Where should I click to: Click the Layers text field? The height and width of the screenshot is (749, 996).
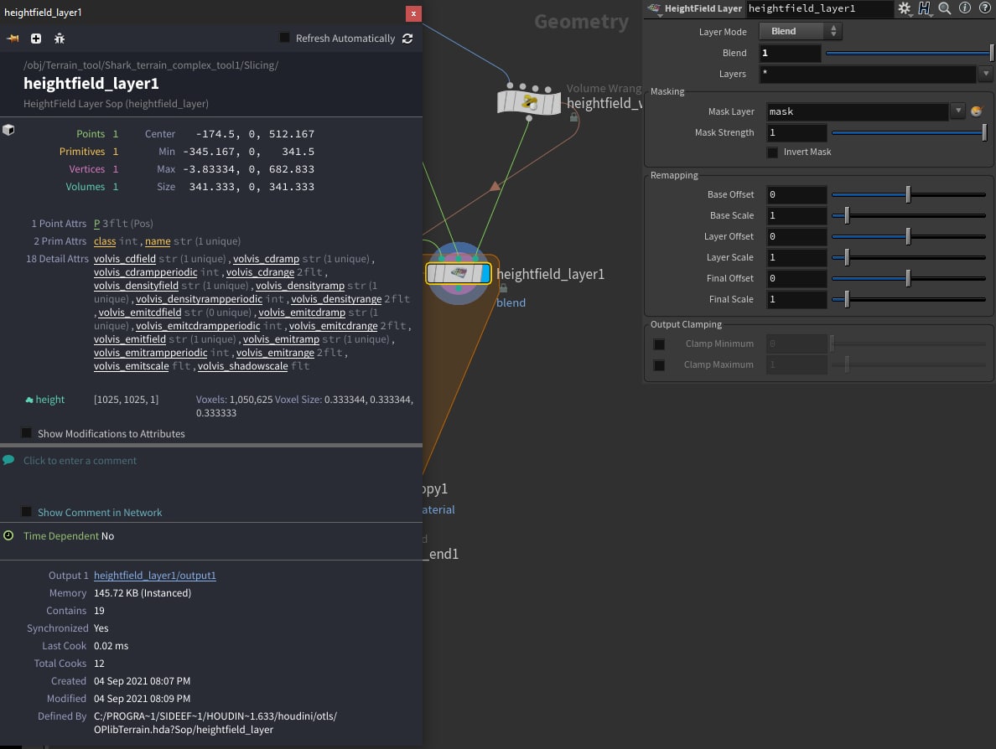tap(868, 74)
